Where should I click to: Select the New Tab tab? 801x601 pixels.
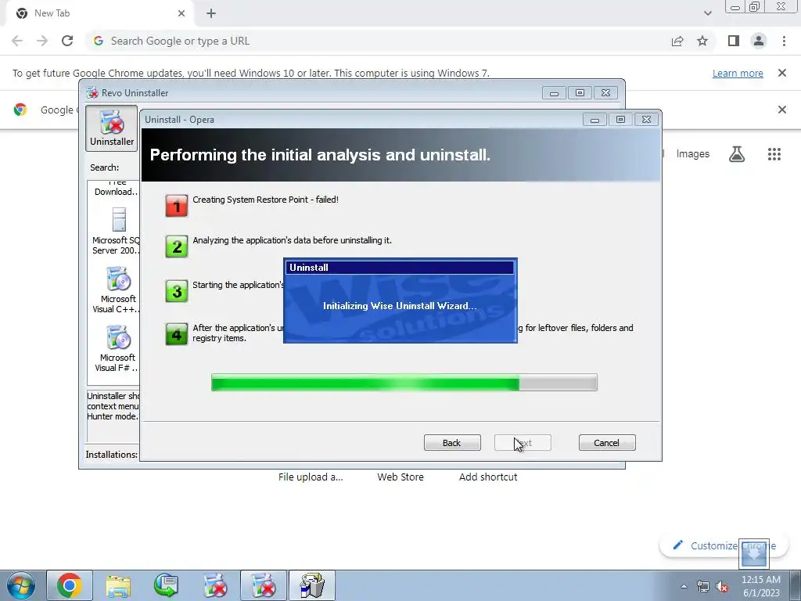coord(99,13)
